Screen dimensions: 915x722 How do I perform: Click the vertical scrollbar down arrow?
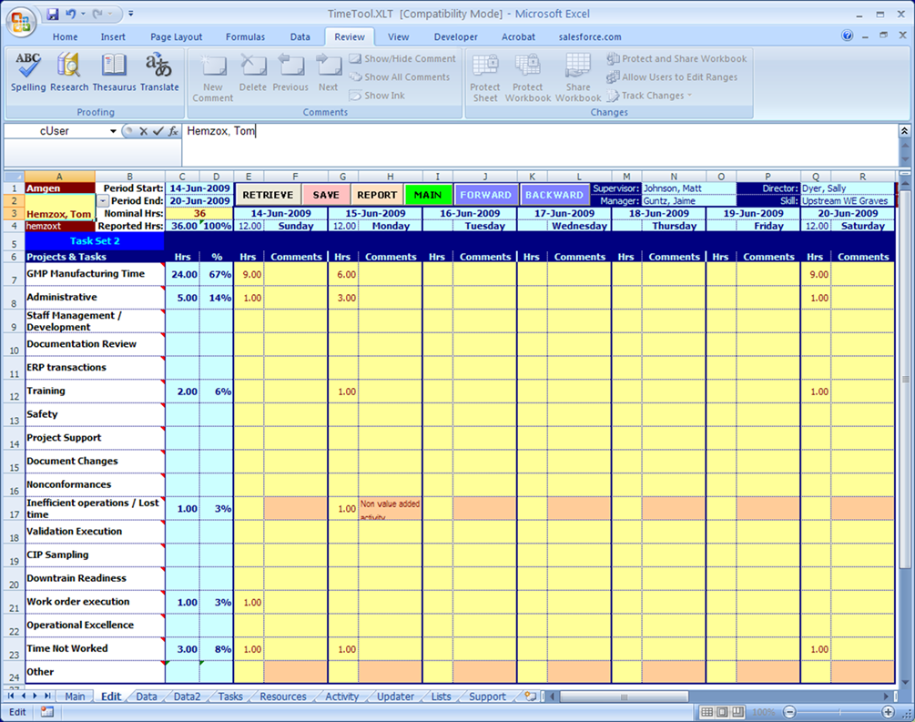[904, 682]
